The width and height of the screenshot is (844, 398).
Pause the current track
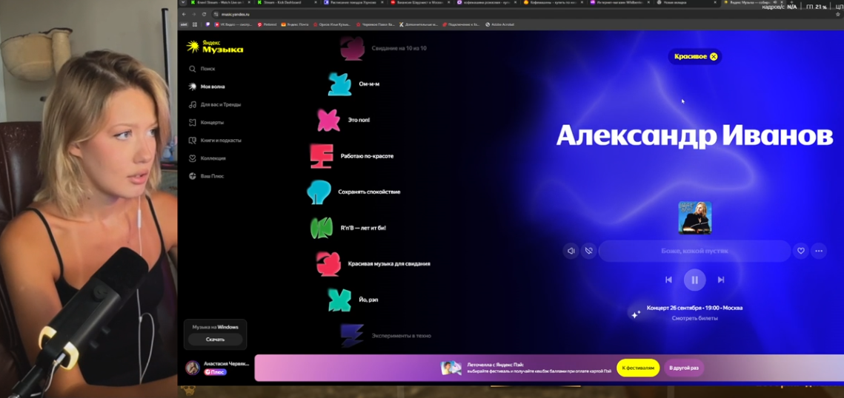click(x=695, y=280)
